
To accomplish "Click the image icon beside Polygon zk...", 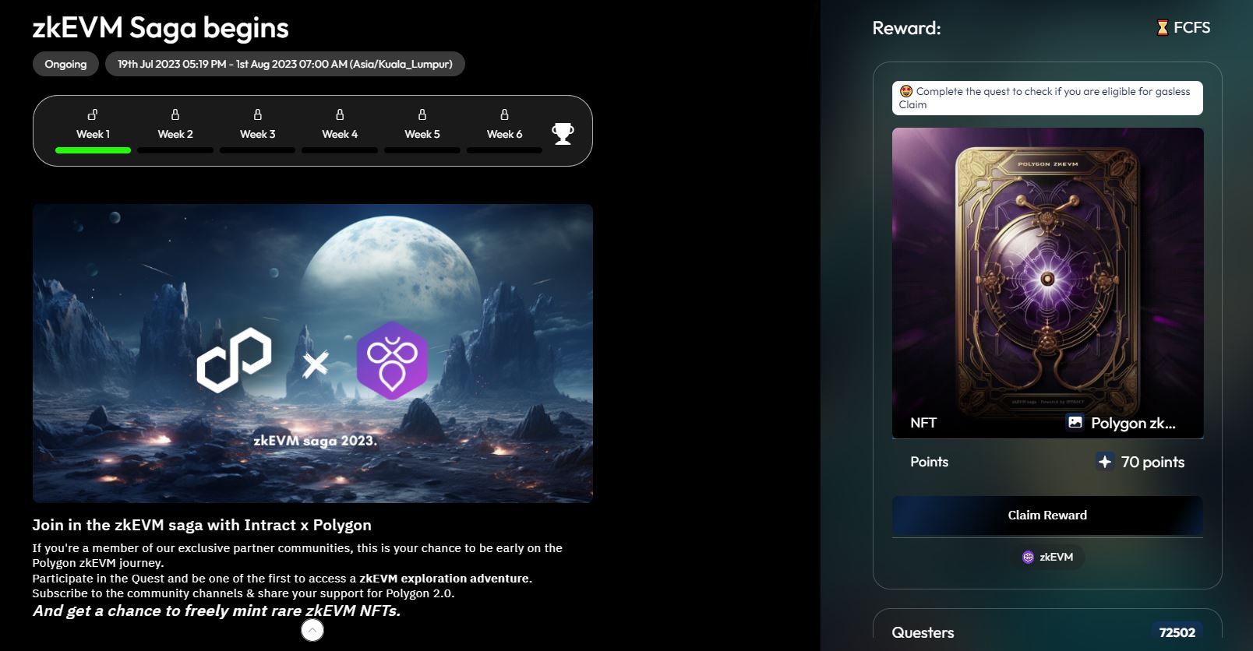I will click(1075, 422).
